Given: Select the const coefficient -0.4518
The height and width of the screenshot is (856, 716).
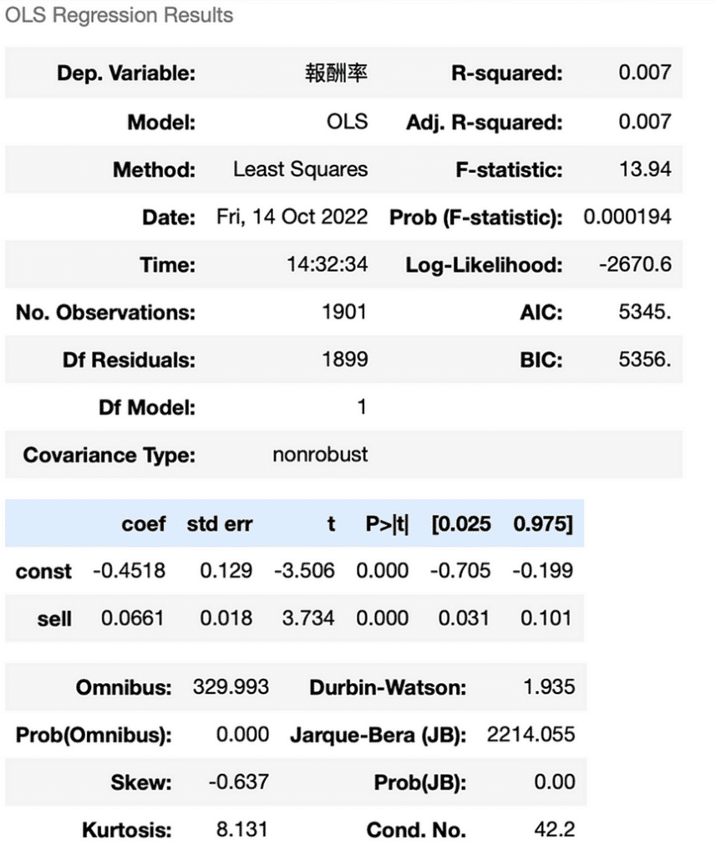Looking at the screenshot, I should click(129, 571).
